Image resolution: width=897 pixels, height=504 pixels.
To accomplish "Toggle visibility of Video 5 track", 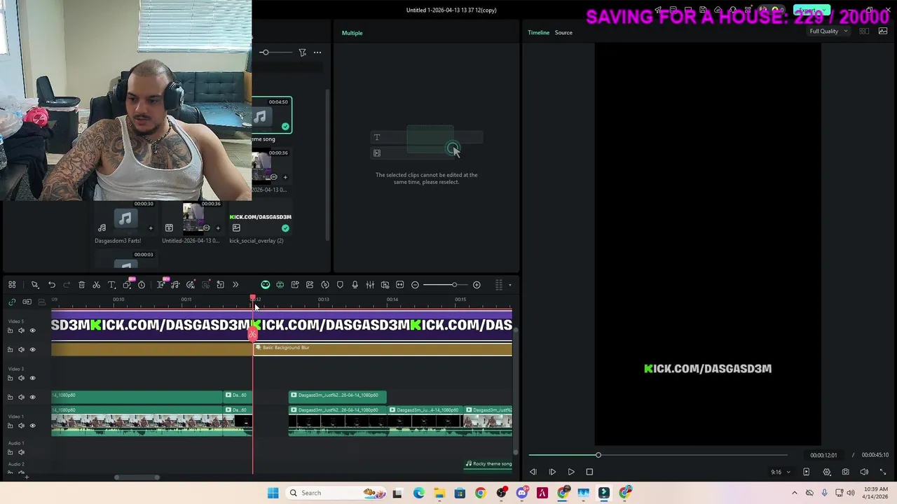I will tap(32, 330).
